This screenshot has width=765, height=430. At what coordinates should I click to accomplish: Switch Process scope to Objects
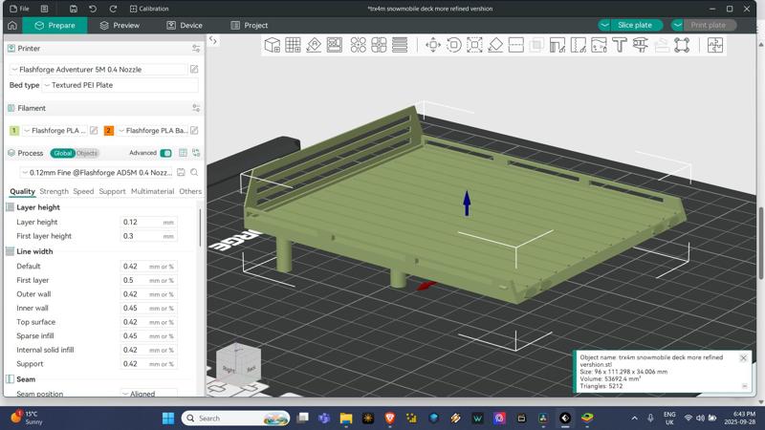click(x=87, y=153)
